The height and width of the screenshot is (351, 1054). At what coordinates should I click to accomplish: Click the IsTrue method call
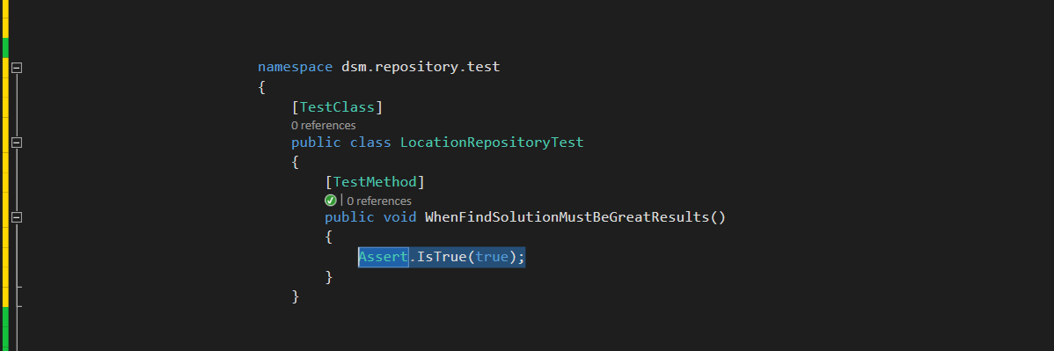[x=442, y=257]
